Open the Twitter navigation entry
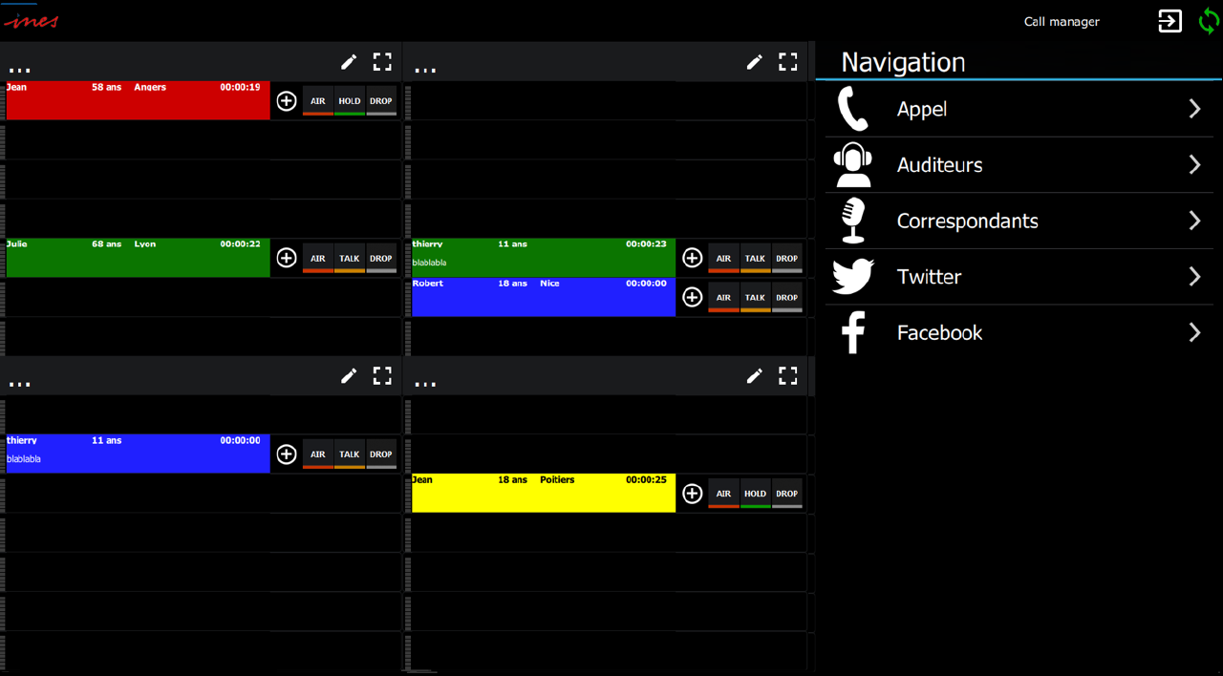Image resolution: width=1223 pixels, height=676 pixels. [1019, 277]
